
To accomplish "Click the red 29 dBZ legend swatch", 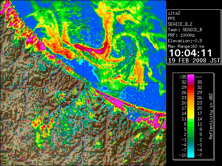I will pos(191,87).
